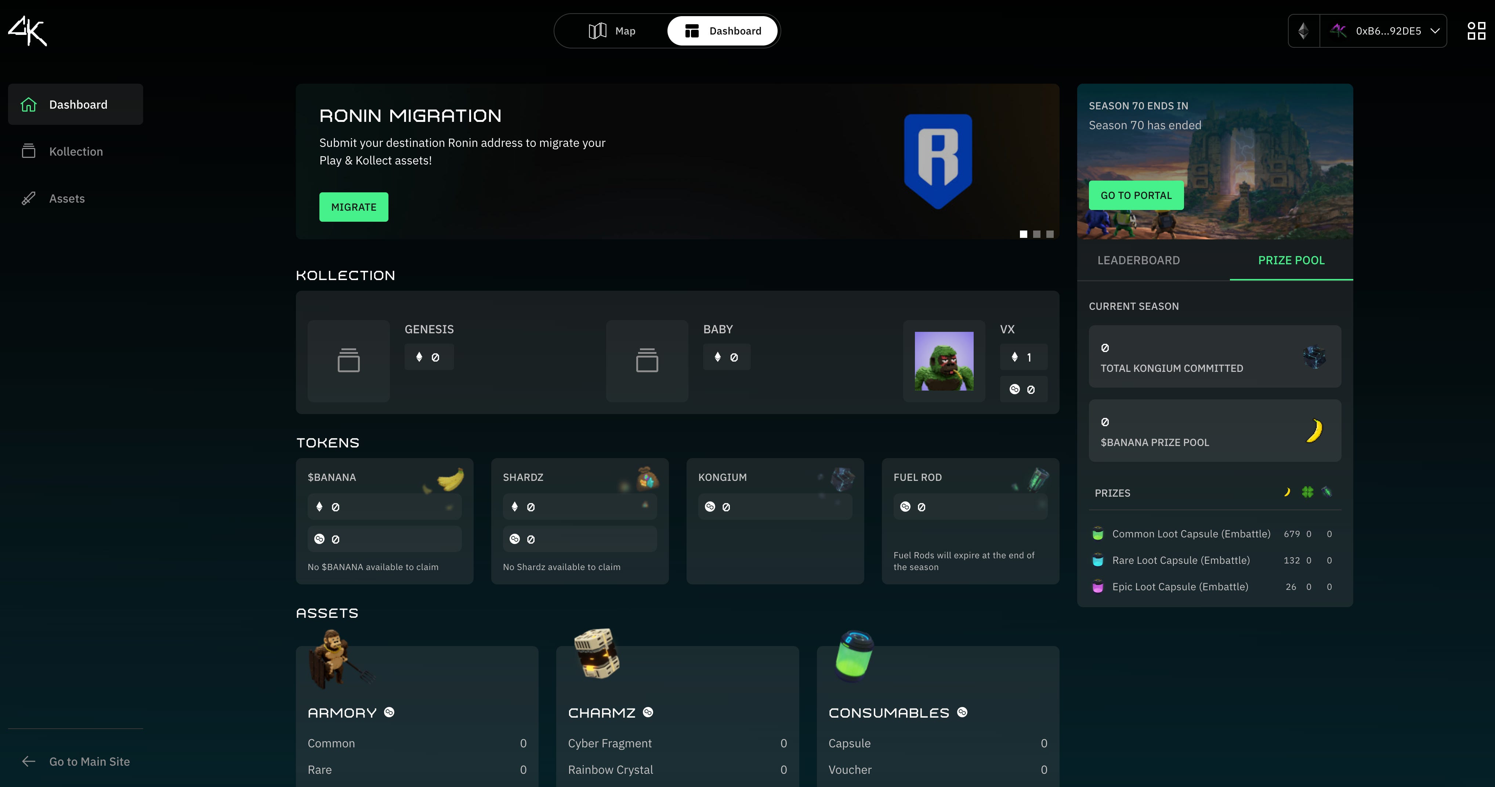This screenshot has height=787, width=1495.
Task: Switch to the Map view
Action: 612,31
